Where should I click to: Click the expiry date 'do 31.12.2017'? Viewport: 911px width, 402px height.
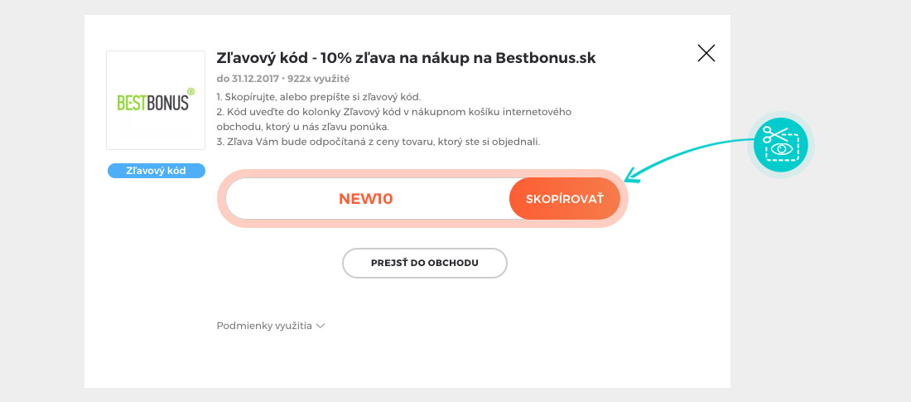[x=246, y=79]
